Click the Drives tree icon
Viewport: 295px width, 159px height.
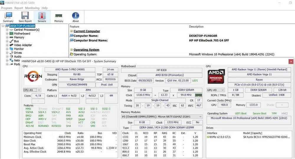11,53
